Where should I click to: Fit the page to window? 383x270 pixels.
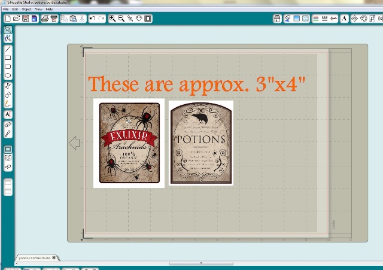pos(148,19)
